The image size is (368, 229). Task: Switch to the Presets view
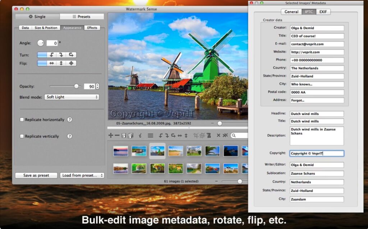click(x=82, y=16)
